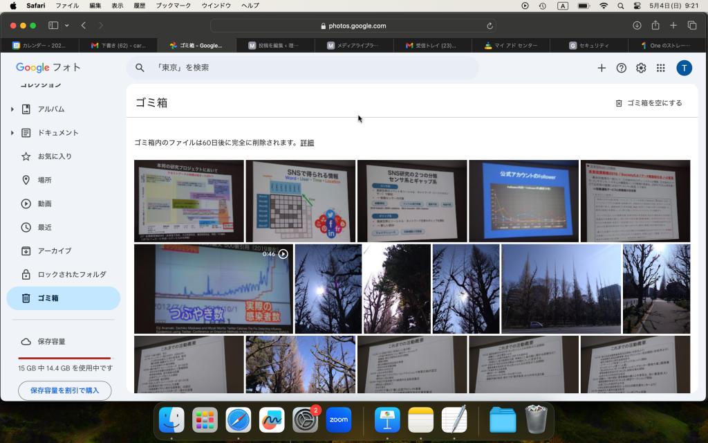Open Spotlight search in the menu bar
This screenshot has height=443, width=708.
621,6
